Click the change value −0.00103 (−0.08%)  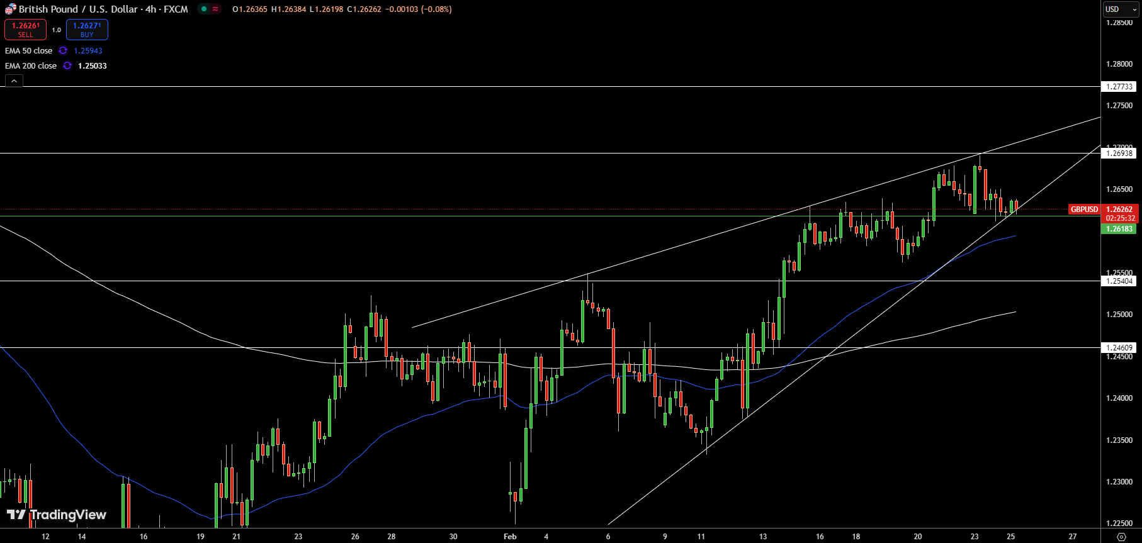point(419,9)
